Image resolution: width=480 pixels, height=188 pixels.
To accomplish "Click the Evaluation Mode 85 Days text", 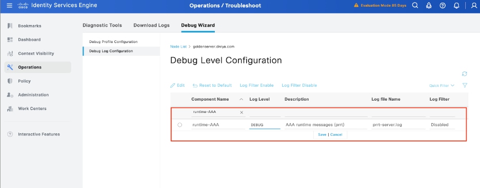I will point(383,6).
